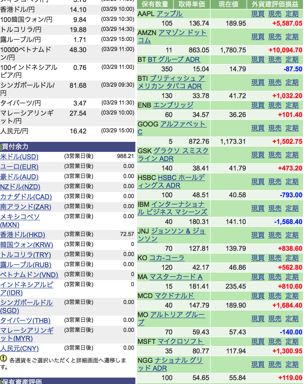Open the BT グループ ADR stock link
The image size is (308, 384).
click(x=174, y=59)
